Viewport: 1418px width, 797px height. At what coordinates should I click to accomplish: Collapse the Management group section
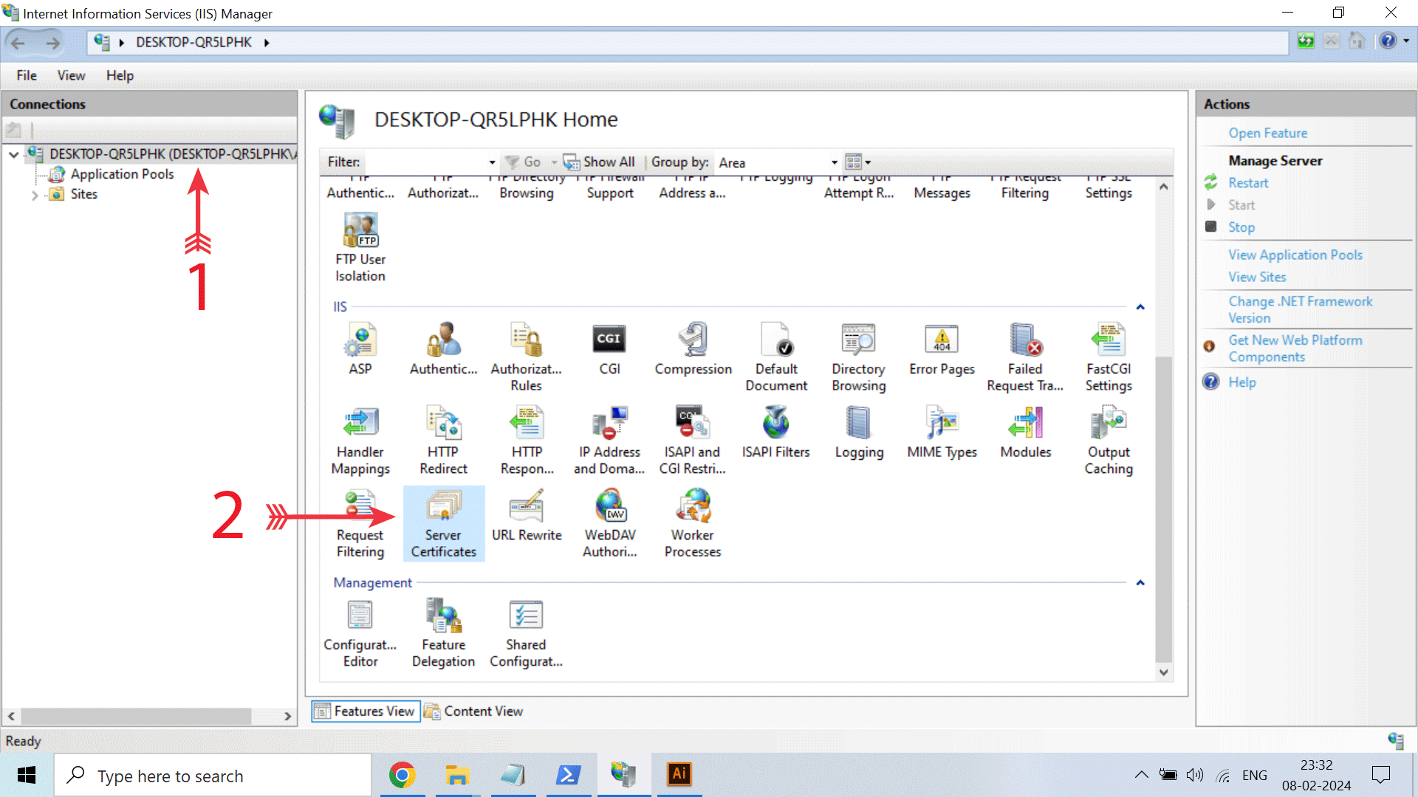1140,583
